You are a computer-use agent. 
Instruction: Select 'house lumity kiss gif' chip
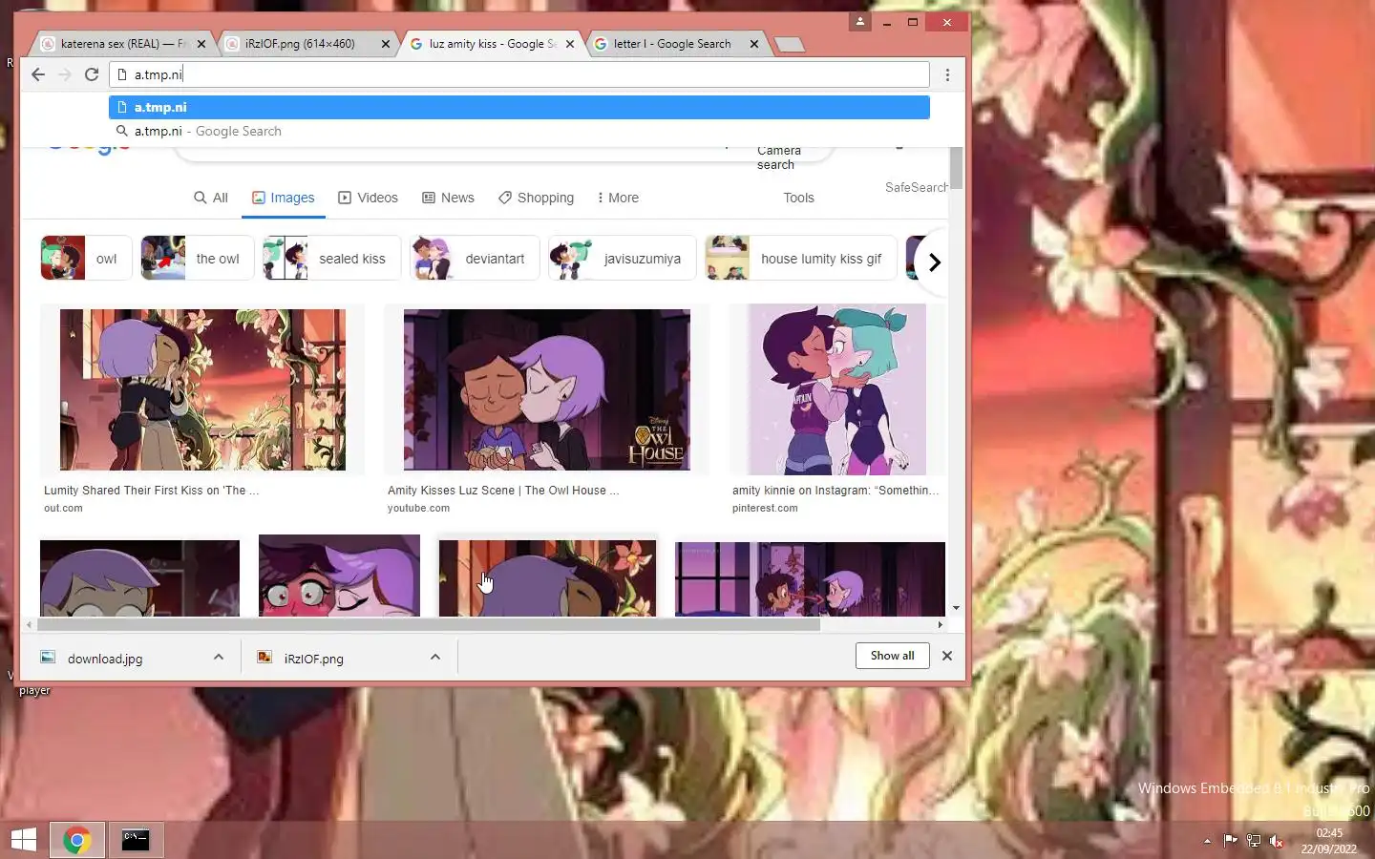point(801,259)
